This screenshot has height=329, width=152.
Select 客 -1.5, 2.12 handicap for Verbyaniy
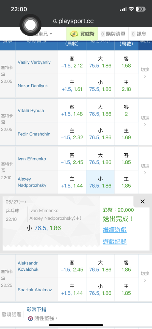click(x=72, y=62)
